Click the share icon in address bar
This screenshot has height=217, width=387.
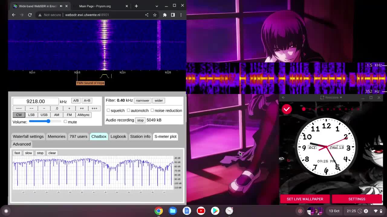click(147, 15)
